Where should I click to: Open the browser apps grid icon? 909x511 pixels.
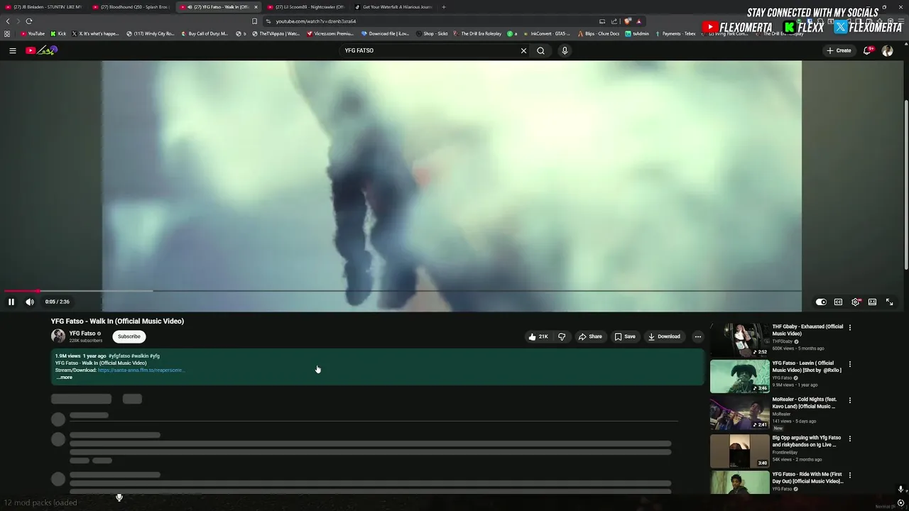pyautogui.click(x=7, y=33)
